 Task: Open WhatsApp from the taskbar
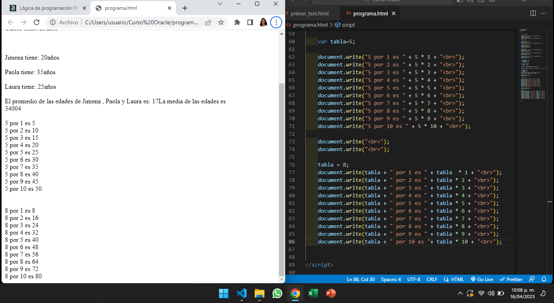[277, 293]
